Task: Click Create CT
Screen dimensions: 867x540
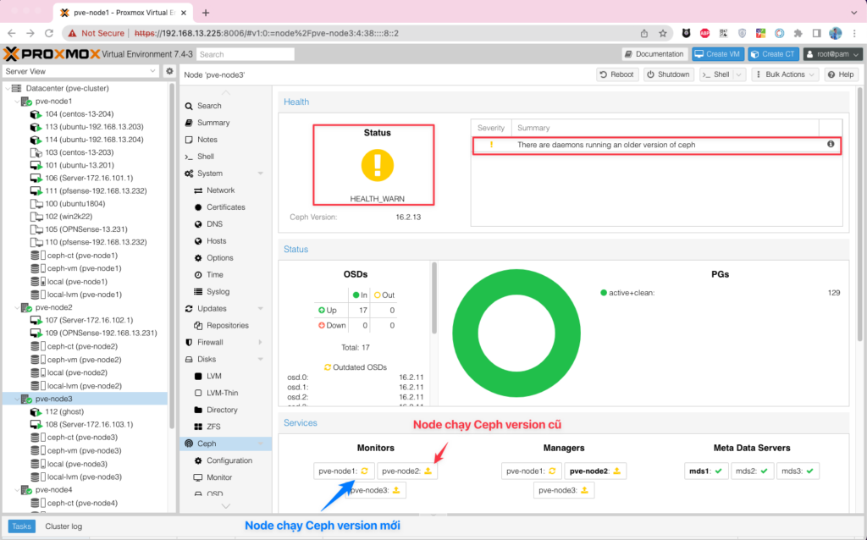Action: click(773, 54)
